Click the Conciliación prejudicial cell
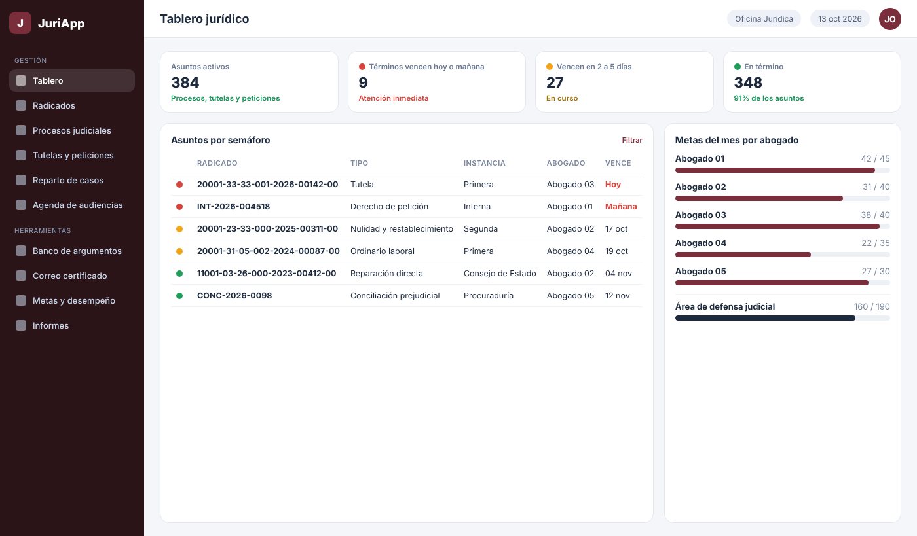The height and width of the screenshot is (536, 917). 395,296
